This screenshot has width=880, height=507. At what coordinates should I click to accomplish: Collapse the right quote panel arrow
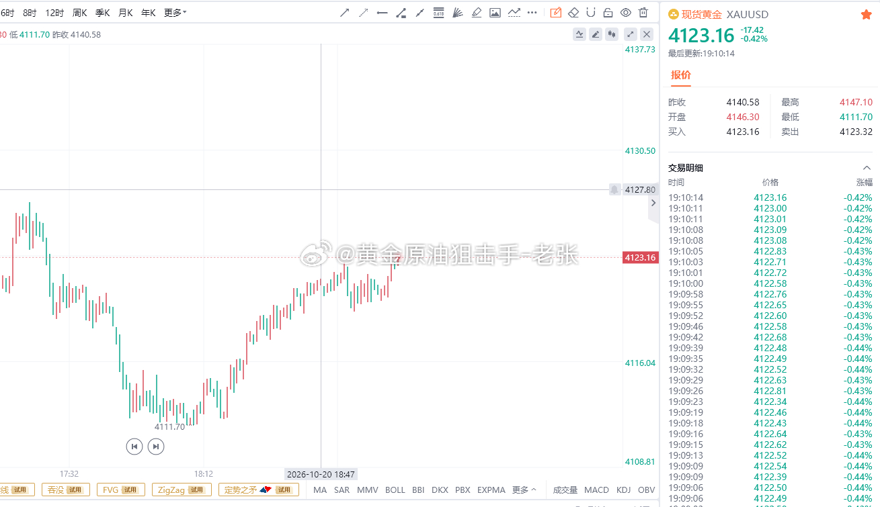pyautogui.click(x=653, y=203)
